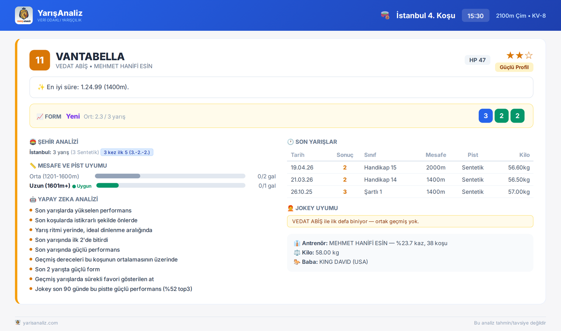Screen dimensions: 561x331
Task: Click the horse icon before Baba
Action: [x=297, y=262]
